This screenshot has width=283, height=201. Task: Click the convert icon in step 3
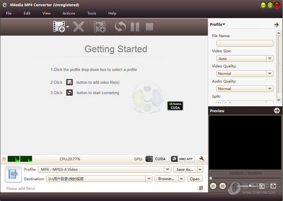pos(69,92)
